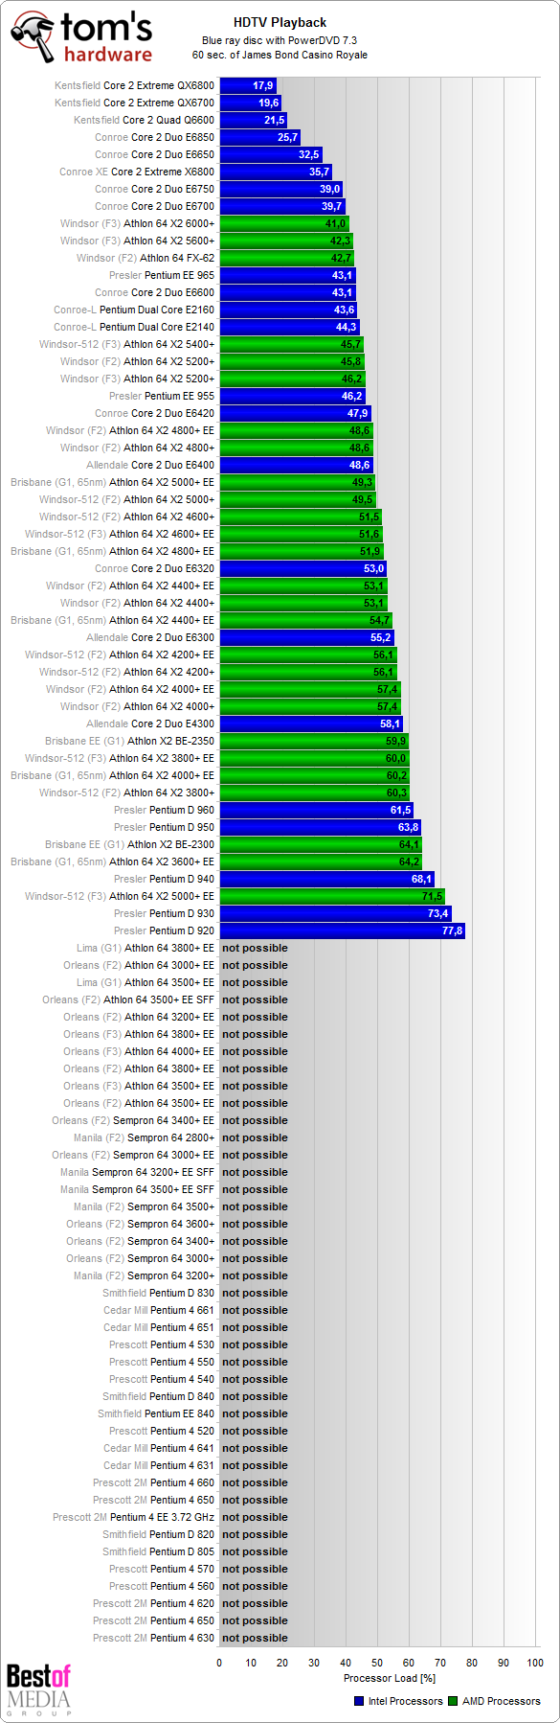Click the 58,1 value on the E4300 bar
This screenshot has height=1723, width=560.
tap(390, 724)
